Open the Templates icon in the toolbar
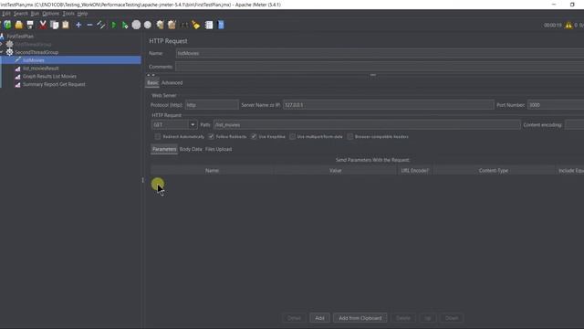The height and width of the screenshot is (329, 584). coord(7,25)
